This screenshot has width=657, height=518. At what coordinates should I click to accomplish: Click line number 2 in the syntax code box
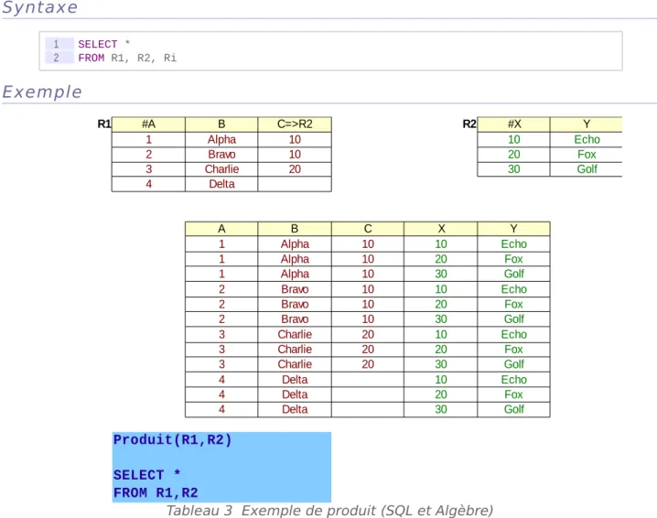(x=56, y=58)
